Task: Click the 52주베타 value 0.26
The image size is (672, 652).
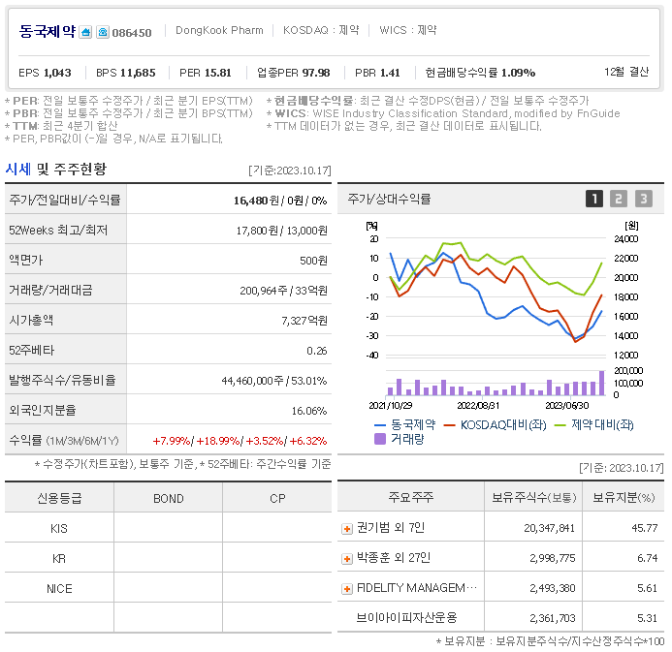Action: pos(317,351)
